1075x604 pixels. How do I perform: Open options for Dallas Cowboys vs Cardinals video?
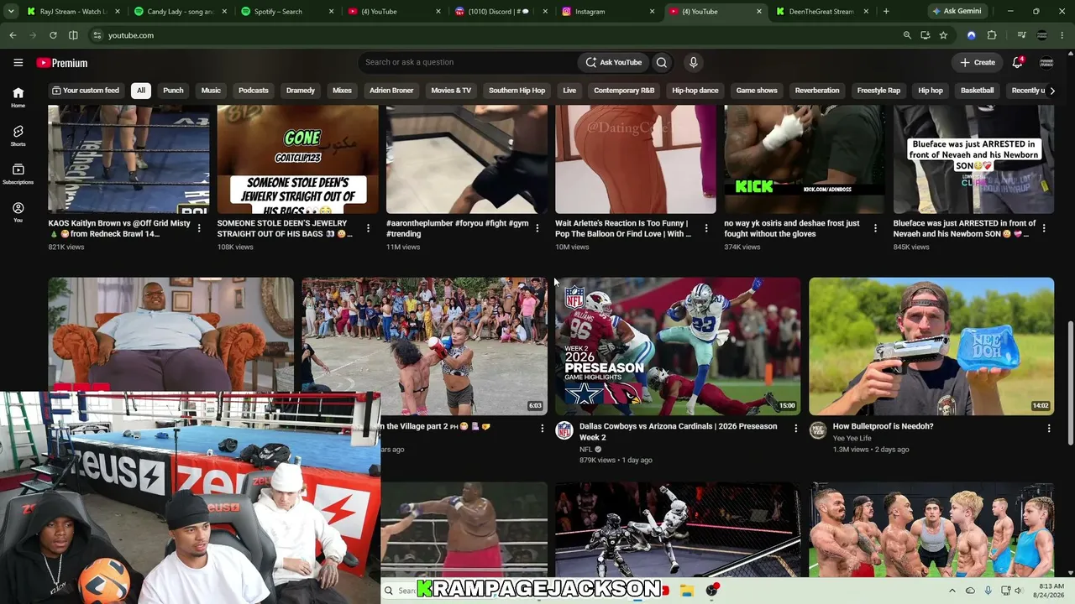pyautogui.click(x=795, y=428)
